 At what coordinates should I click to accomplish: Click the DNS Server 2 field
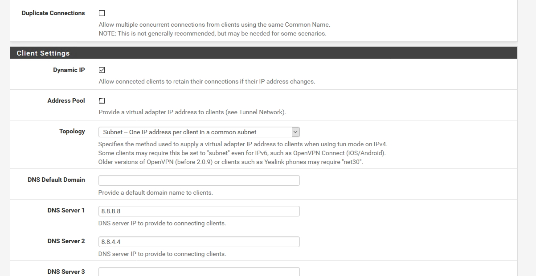(x=199, y=242)
